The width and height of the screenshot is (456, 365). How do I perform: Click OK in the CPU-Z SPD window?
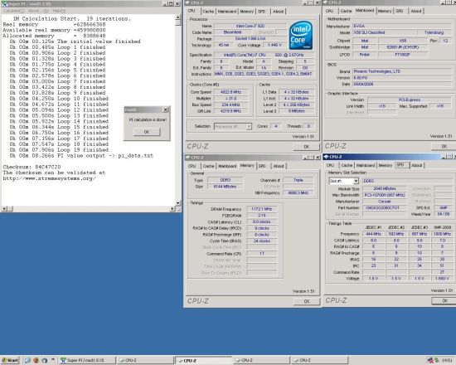(444, 301)
